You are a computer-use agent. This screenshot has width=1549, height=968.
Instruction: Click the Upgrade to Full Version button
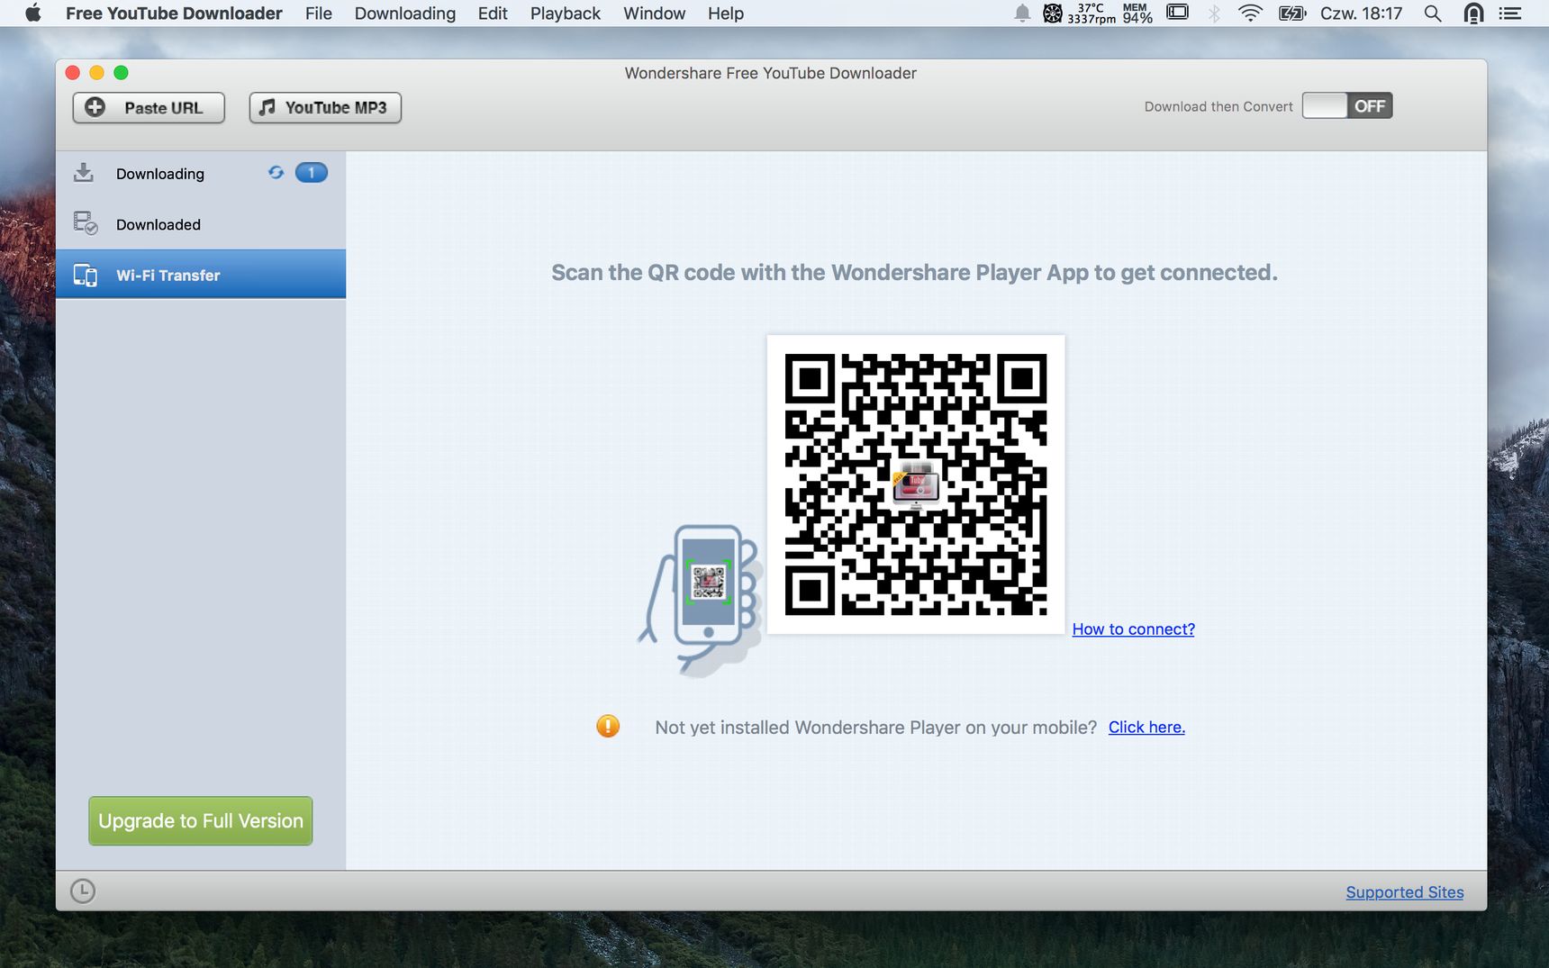pyautogui.click(x=201, y=821)
